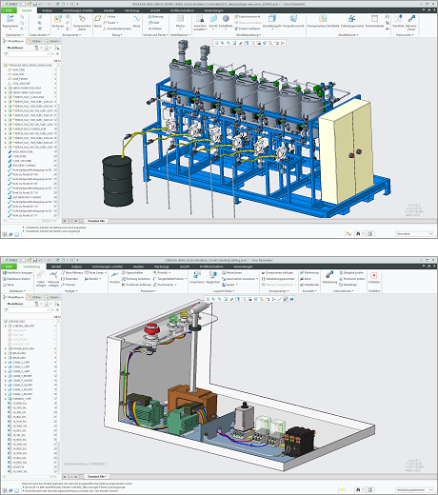Expand the Modelldarstellung group dropdown
Viewport: 438px width, 495px height.
[x=249, y=35]
